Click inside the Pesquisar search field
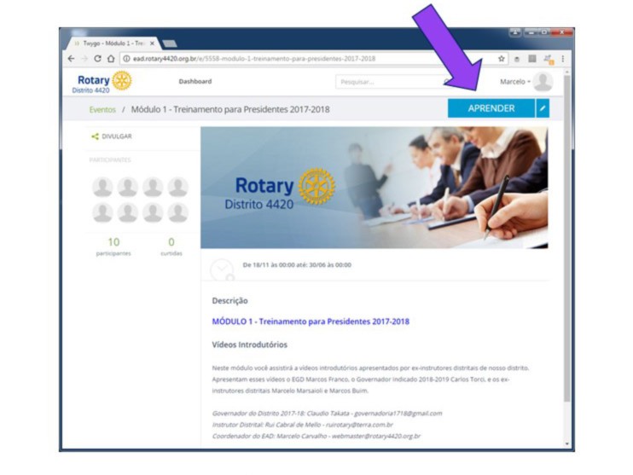The height and width of the screenshot is (475, 633). (x=384, y=82)
